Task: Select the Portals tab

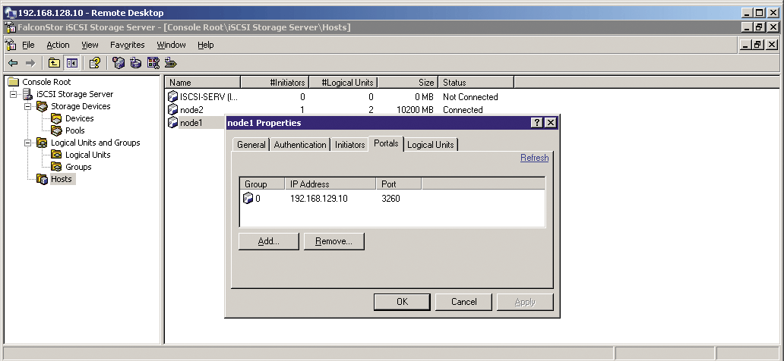Action: (x=386, y=144)
